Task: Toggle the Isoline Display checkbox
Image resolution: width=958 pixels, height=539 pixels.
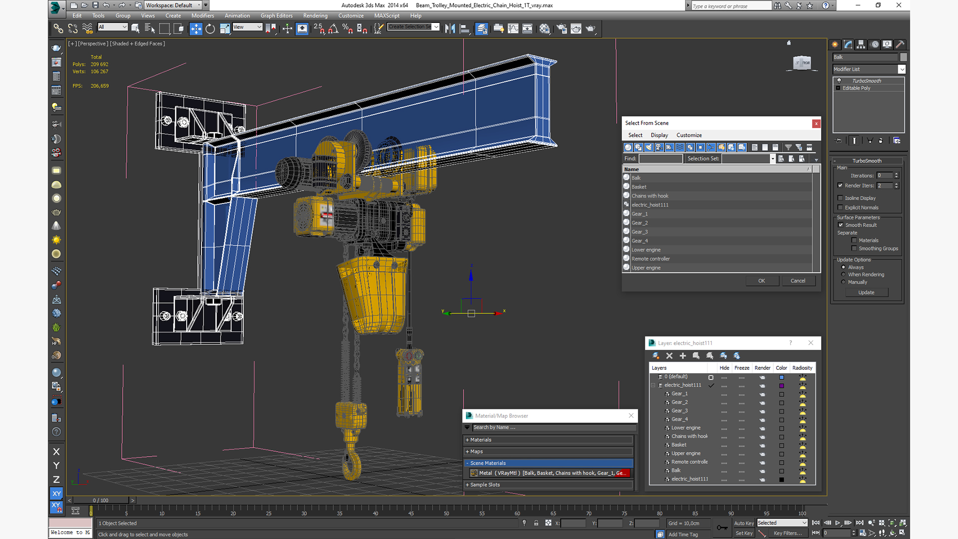Action: tap(840, 198)
